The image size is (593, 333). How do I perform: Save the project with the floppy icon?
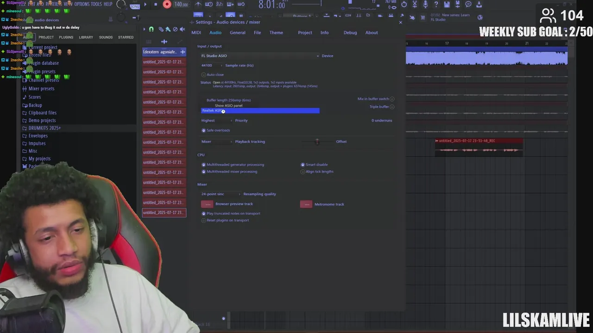[x=447, y=4]
